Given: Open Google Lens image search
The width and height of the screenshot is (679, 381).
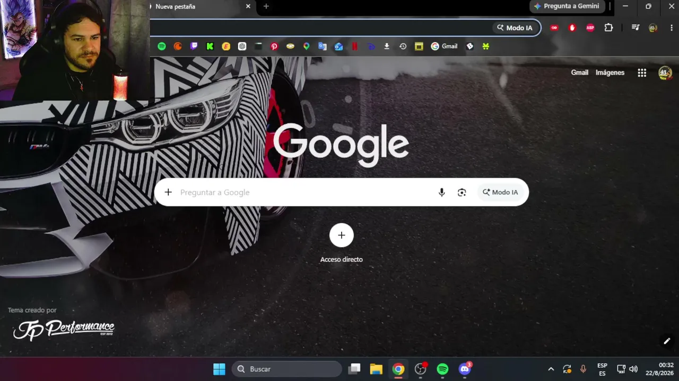Looking at the screenshot, I should click(462, 193).
